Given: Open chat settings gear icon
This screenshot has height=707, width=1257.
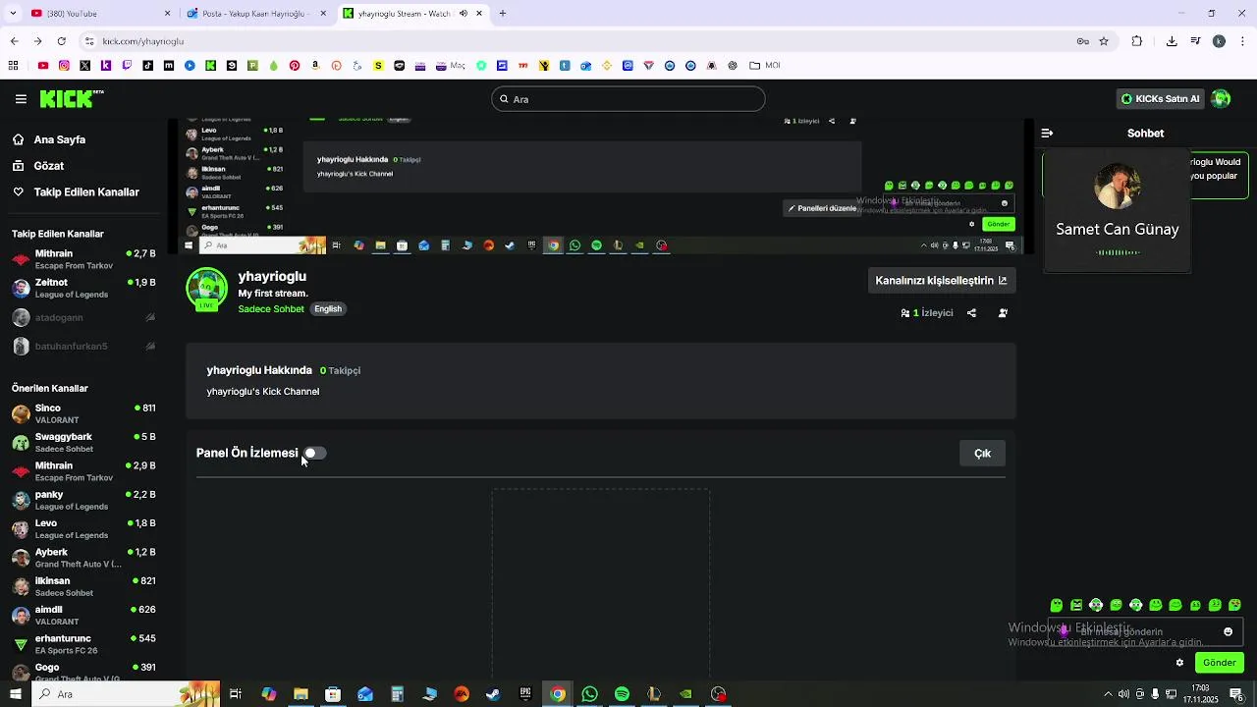Looking at the screenshot, I should tap(1179, 663).
